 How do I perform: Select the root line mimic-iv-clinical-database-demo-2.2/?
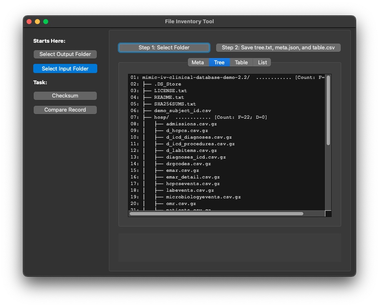[x=196, y=78]
